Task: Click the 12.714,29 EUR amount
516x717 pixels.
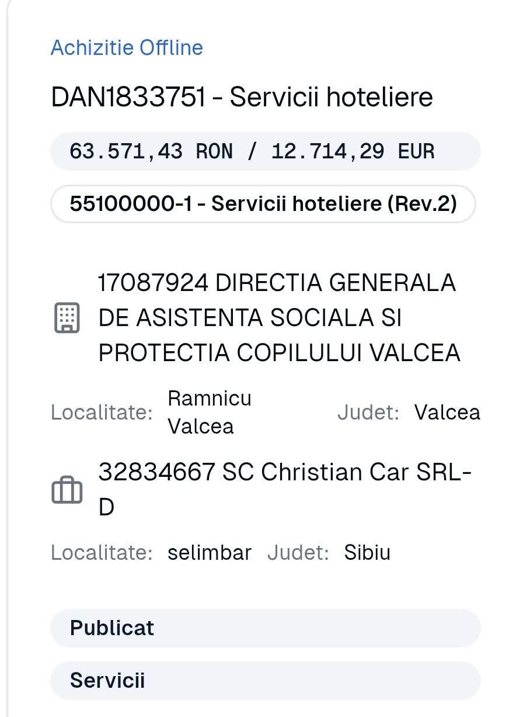Action: [x=353, y=151]
